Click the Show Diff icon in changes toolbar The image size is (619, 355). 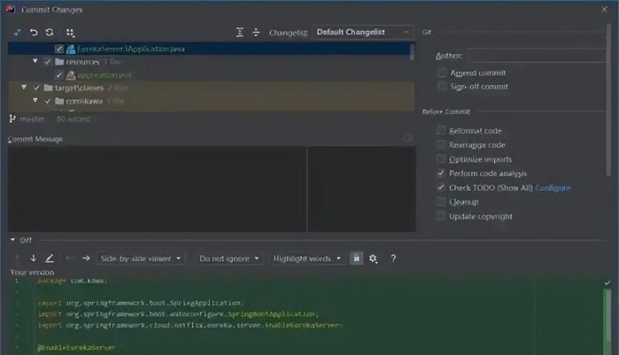coord(17,32)
